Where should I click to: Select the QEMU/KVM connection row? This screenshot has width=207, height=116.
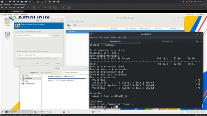coord(125,32)
